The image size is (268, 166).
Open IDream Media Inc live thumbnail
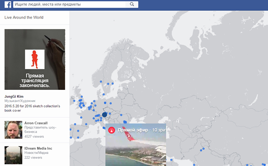point(13,155)
